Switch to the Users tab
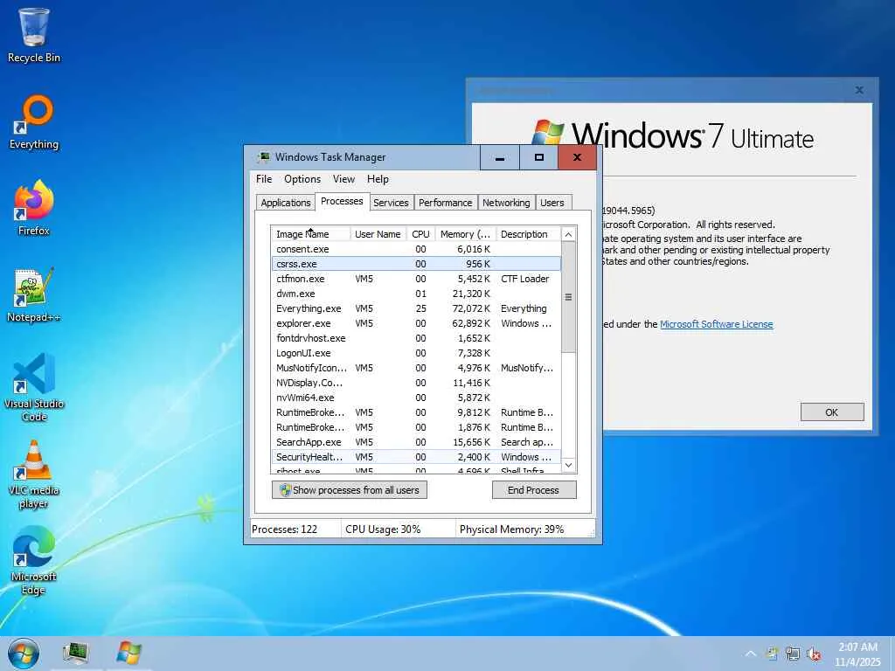The height and width of the screenshot is (671, 895). coord(552,203)
